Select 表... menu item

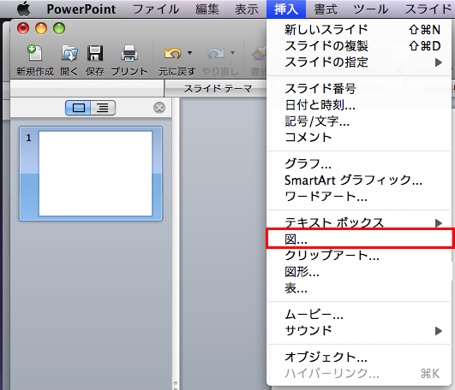tap(359, 287)
